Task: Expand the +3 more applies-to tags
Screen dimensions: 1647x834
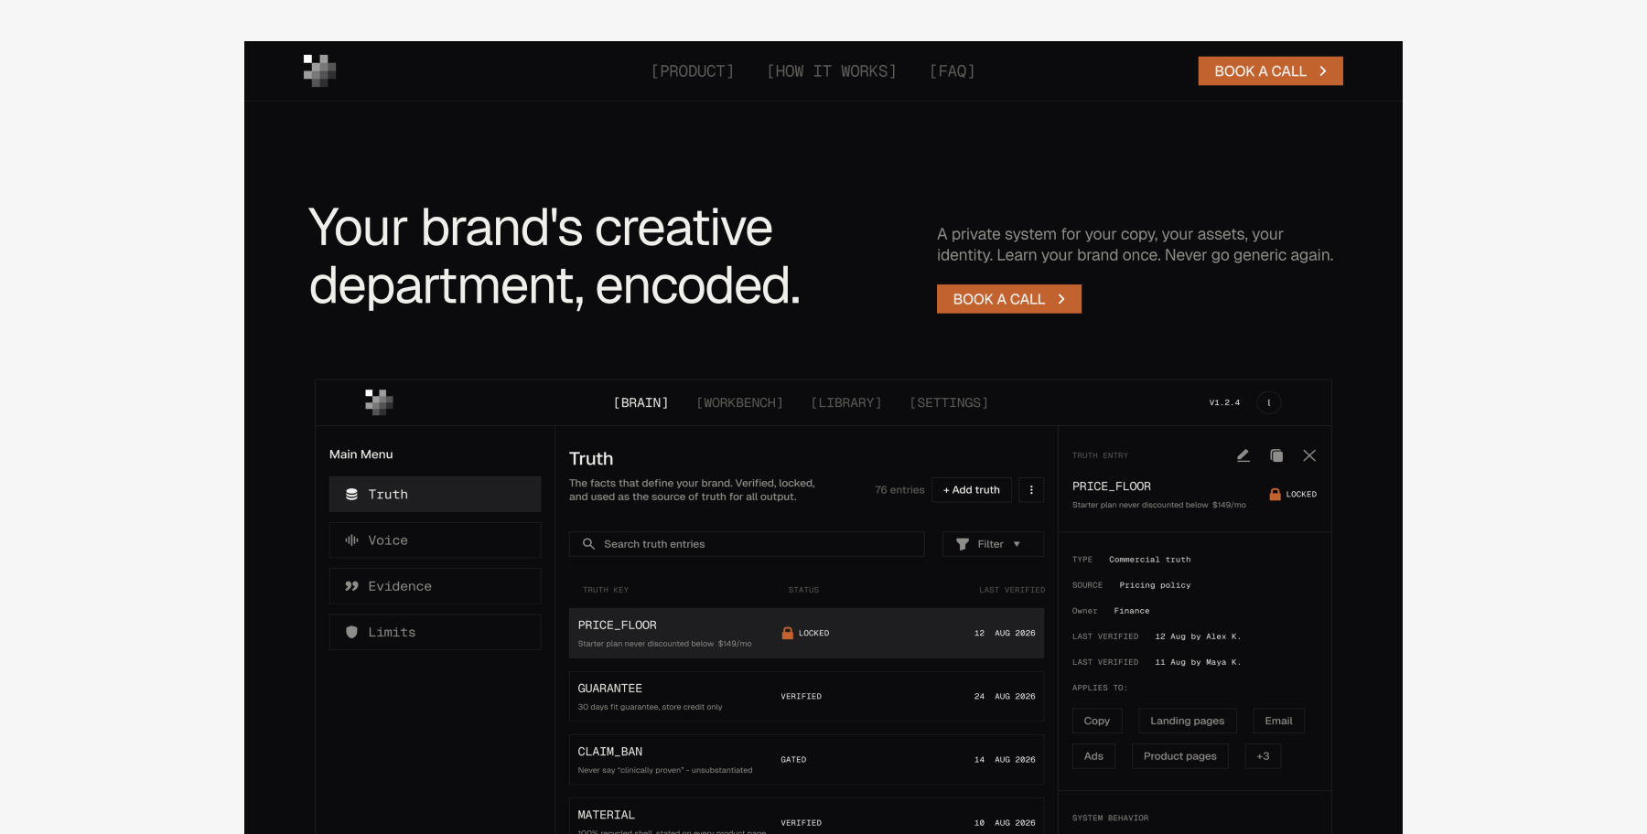Action: click(1263, 756)
